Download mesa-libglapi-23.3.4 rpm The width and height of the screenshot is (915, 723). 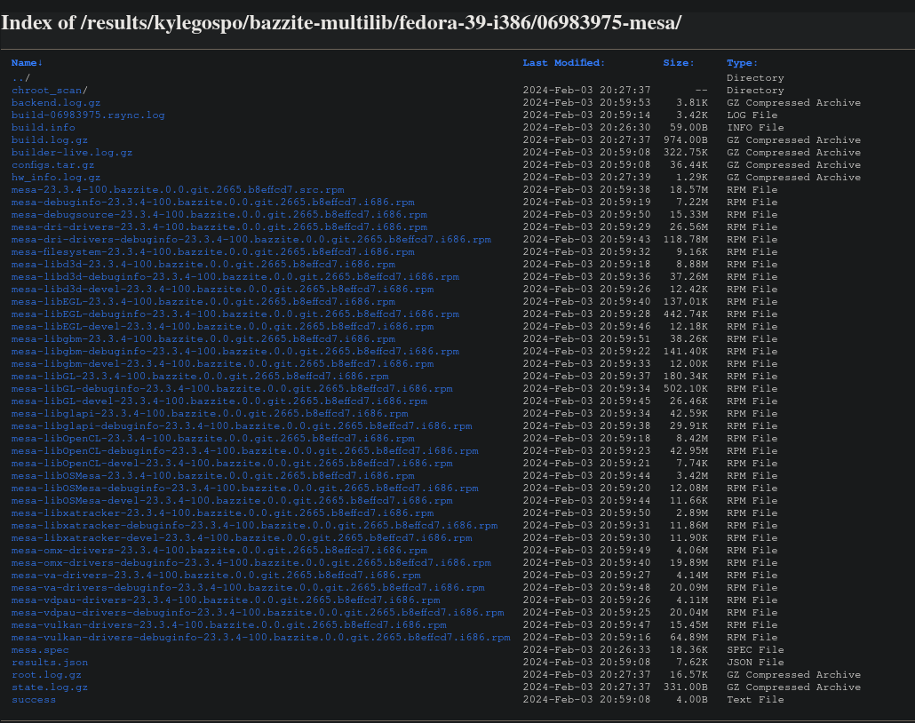pyautogui.click(x=210, y=414)
